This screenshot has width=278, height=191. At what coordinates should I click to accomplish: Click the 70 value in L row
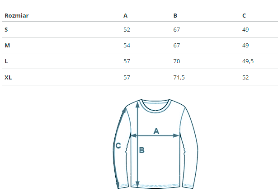coord(177,61)
